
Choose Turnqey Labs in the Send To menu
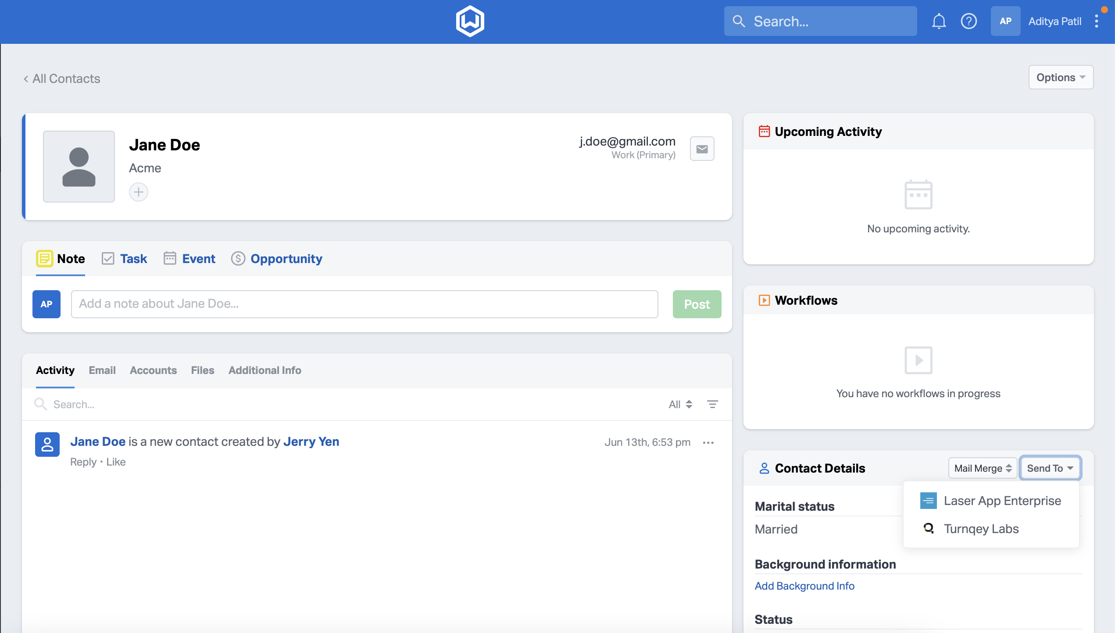(x=981, y=529)
